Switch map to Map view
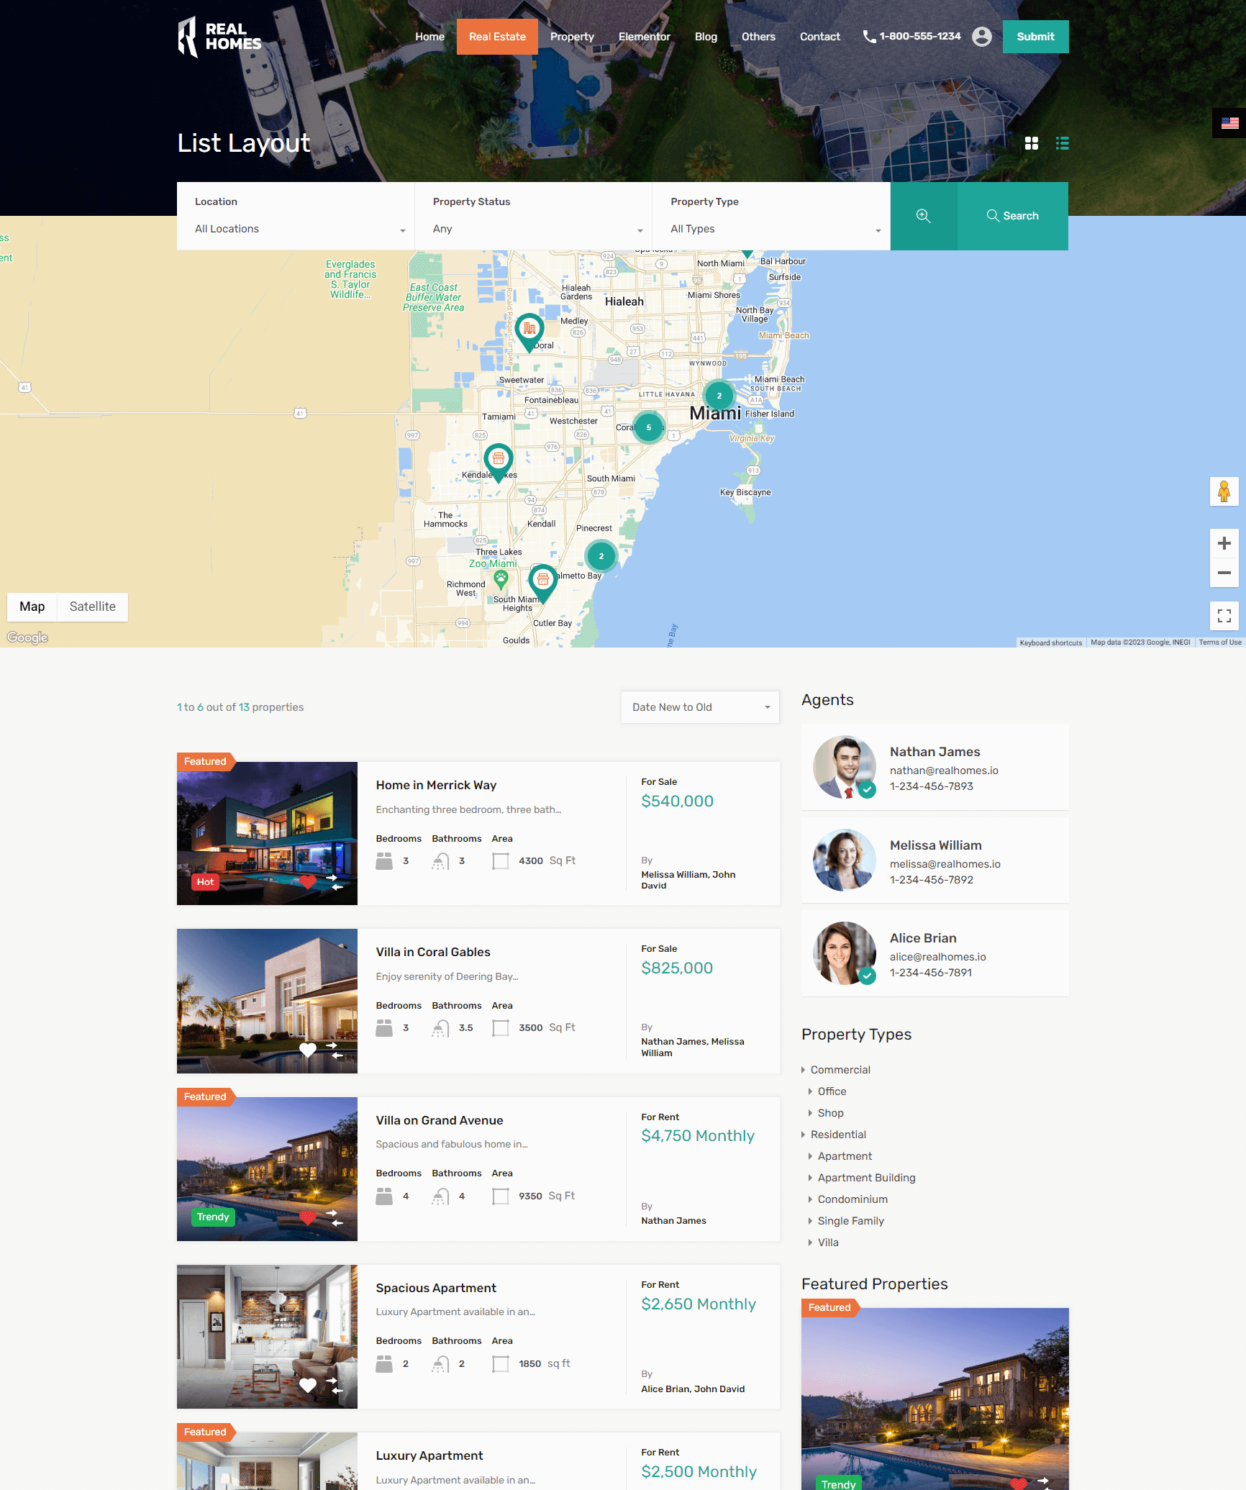The width and height of the screenshot is (1246, 1490). pyautogui.click(x=32, y=607)
